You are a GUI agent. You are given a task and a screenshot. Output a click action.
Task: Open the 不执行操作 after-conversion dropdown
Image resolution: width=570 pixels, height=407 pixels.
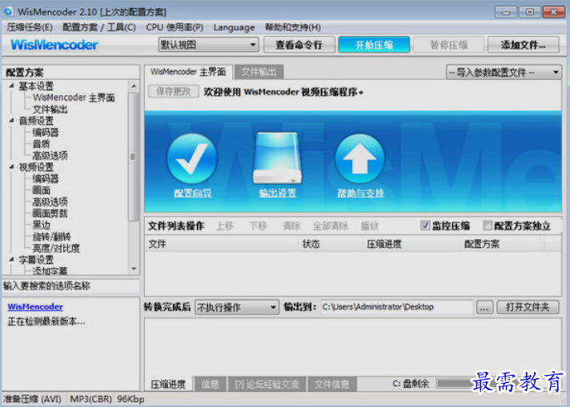[237, 308]
